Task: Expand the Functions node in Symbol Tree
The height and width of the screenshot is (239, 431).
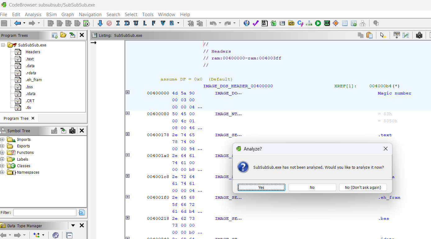Action: click(x=2, y=153)
